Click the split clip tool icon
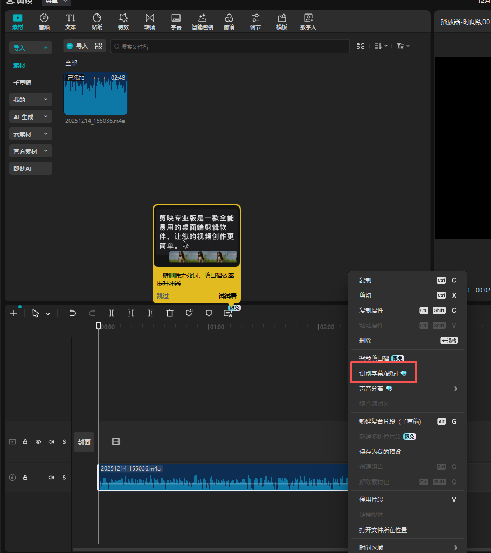Viewport: 491px width, 553px height. click(x=112, y=313)
